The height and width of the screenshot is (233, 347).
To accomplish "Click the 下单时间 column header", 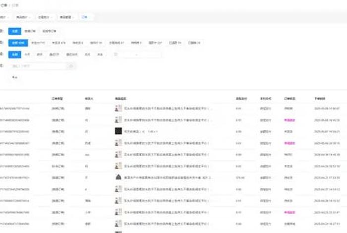I will click(x=319, y=98).
